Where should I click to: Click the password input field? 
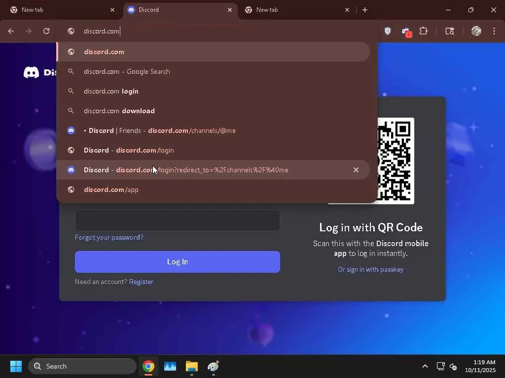(x=178, y=220)
